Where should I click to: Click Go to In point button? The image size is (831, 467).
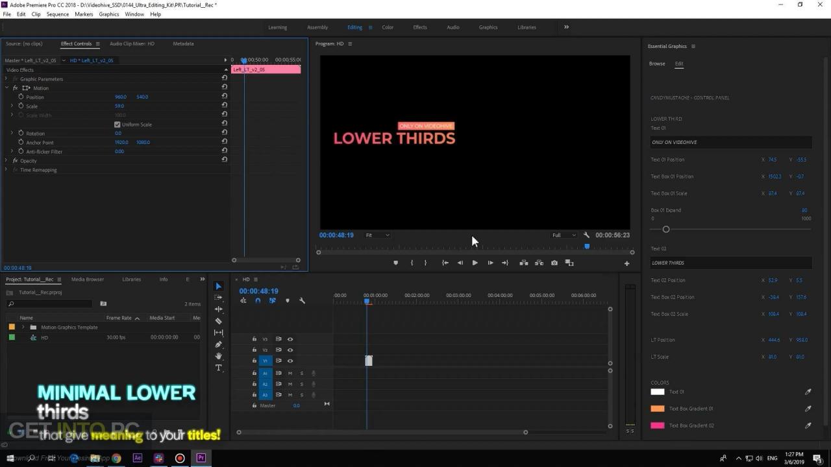pyautogui.click(x=445, y=263)
